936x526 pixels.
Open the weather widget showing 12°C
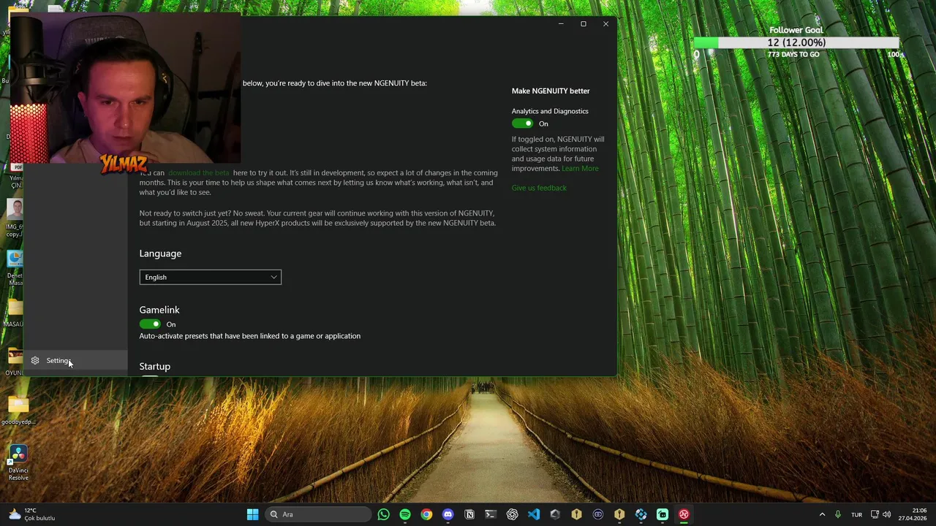tap(32, 514)
